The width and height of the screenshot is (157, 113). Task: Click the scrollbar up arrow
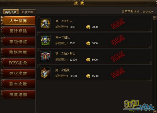click(155, 18)
